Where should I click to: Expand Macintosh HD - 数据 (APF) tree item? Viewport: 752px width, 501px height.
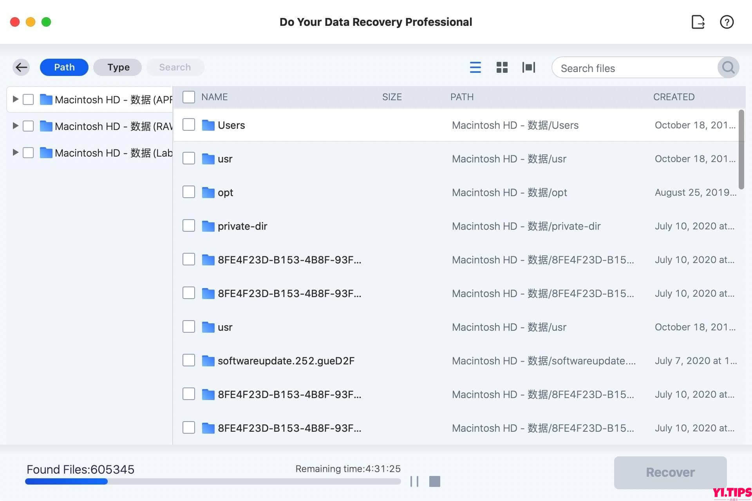coord(15,99)
